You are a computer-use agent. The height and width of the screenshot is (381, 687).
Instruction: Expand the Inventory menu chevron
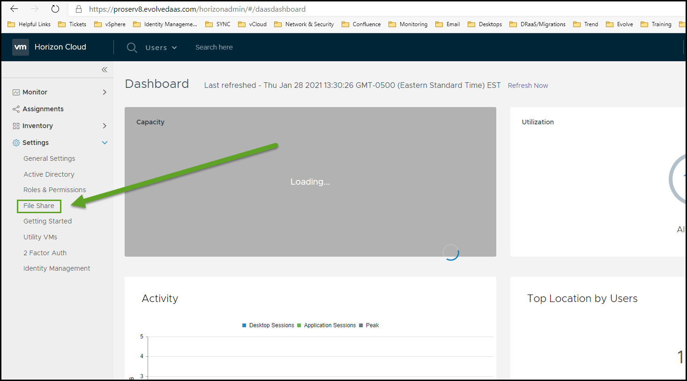[x=105, y=126]
